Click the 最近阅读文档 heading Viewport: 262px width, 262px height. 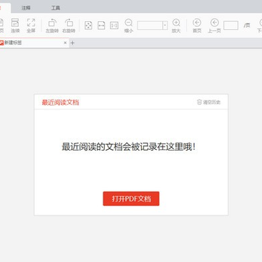60,103
